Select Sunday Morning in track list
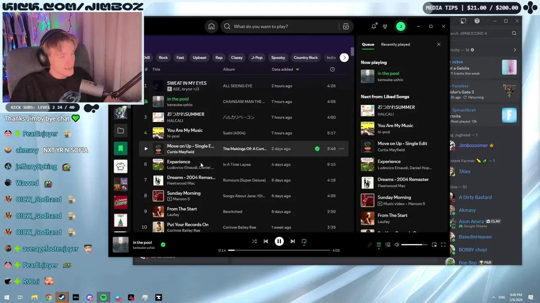 184,193
